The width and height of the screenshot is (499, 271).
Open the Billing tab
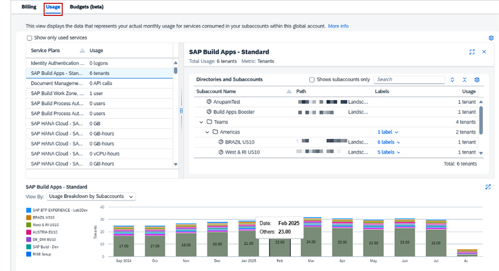click(29, 7)
